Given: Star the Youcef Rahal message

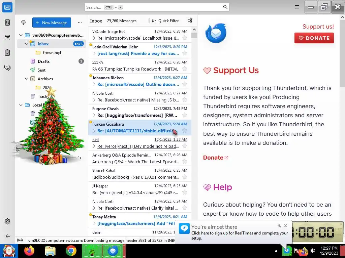Looking at the screenshot, I should [x=185, y=177].
